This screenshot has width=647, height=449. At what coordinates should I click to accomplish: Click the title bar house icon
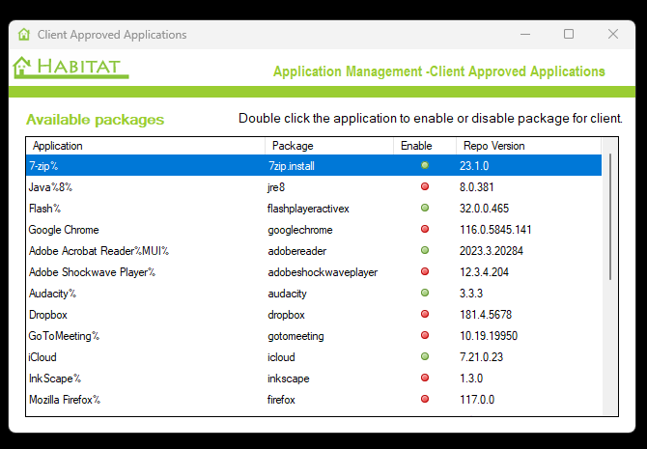tap(24, 35)
